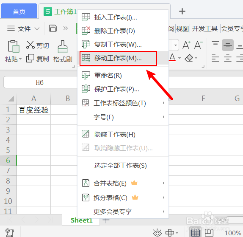
Task: Open font color dropdown arrow
Action: tap(179, 58)
